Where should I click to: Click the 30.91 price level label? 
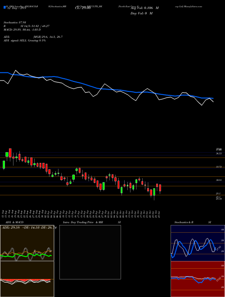pos(219,180)
